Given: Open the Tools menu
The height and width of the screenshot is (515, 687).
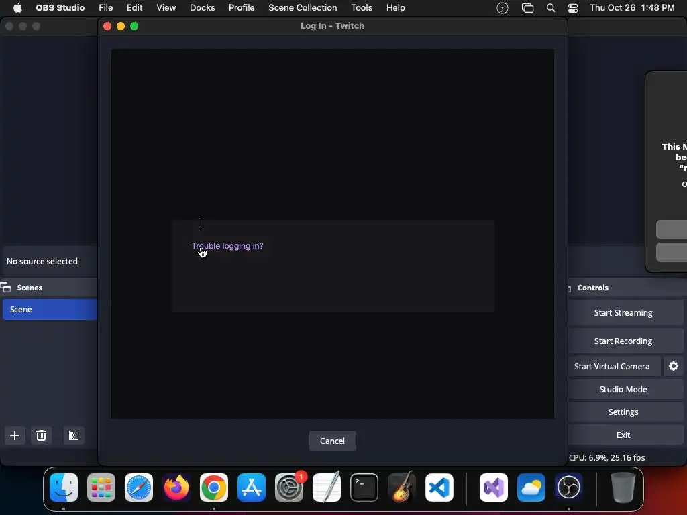Looking at the screenshot, I should (362, 8).
